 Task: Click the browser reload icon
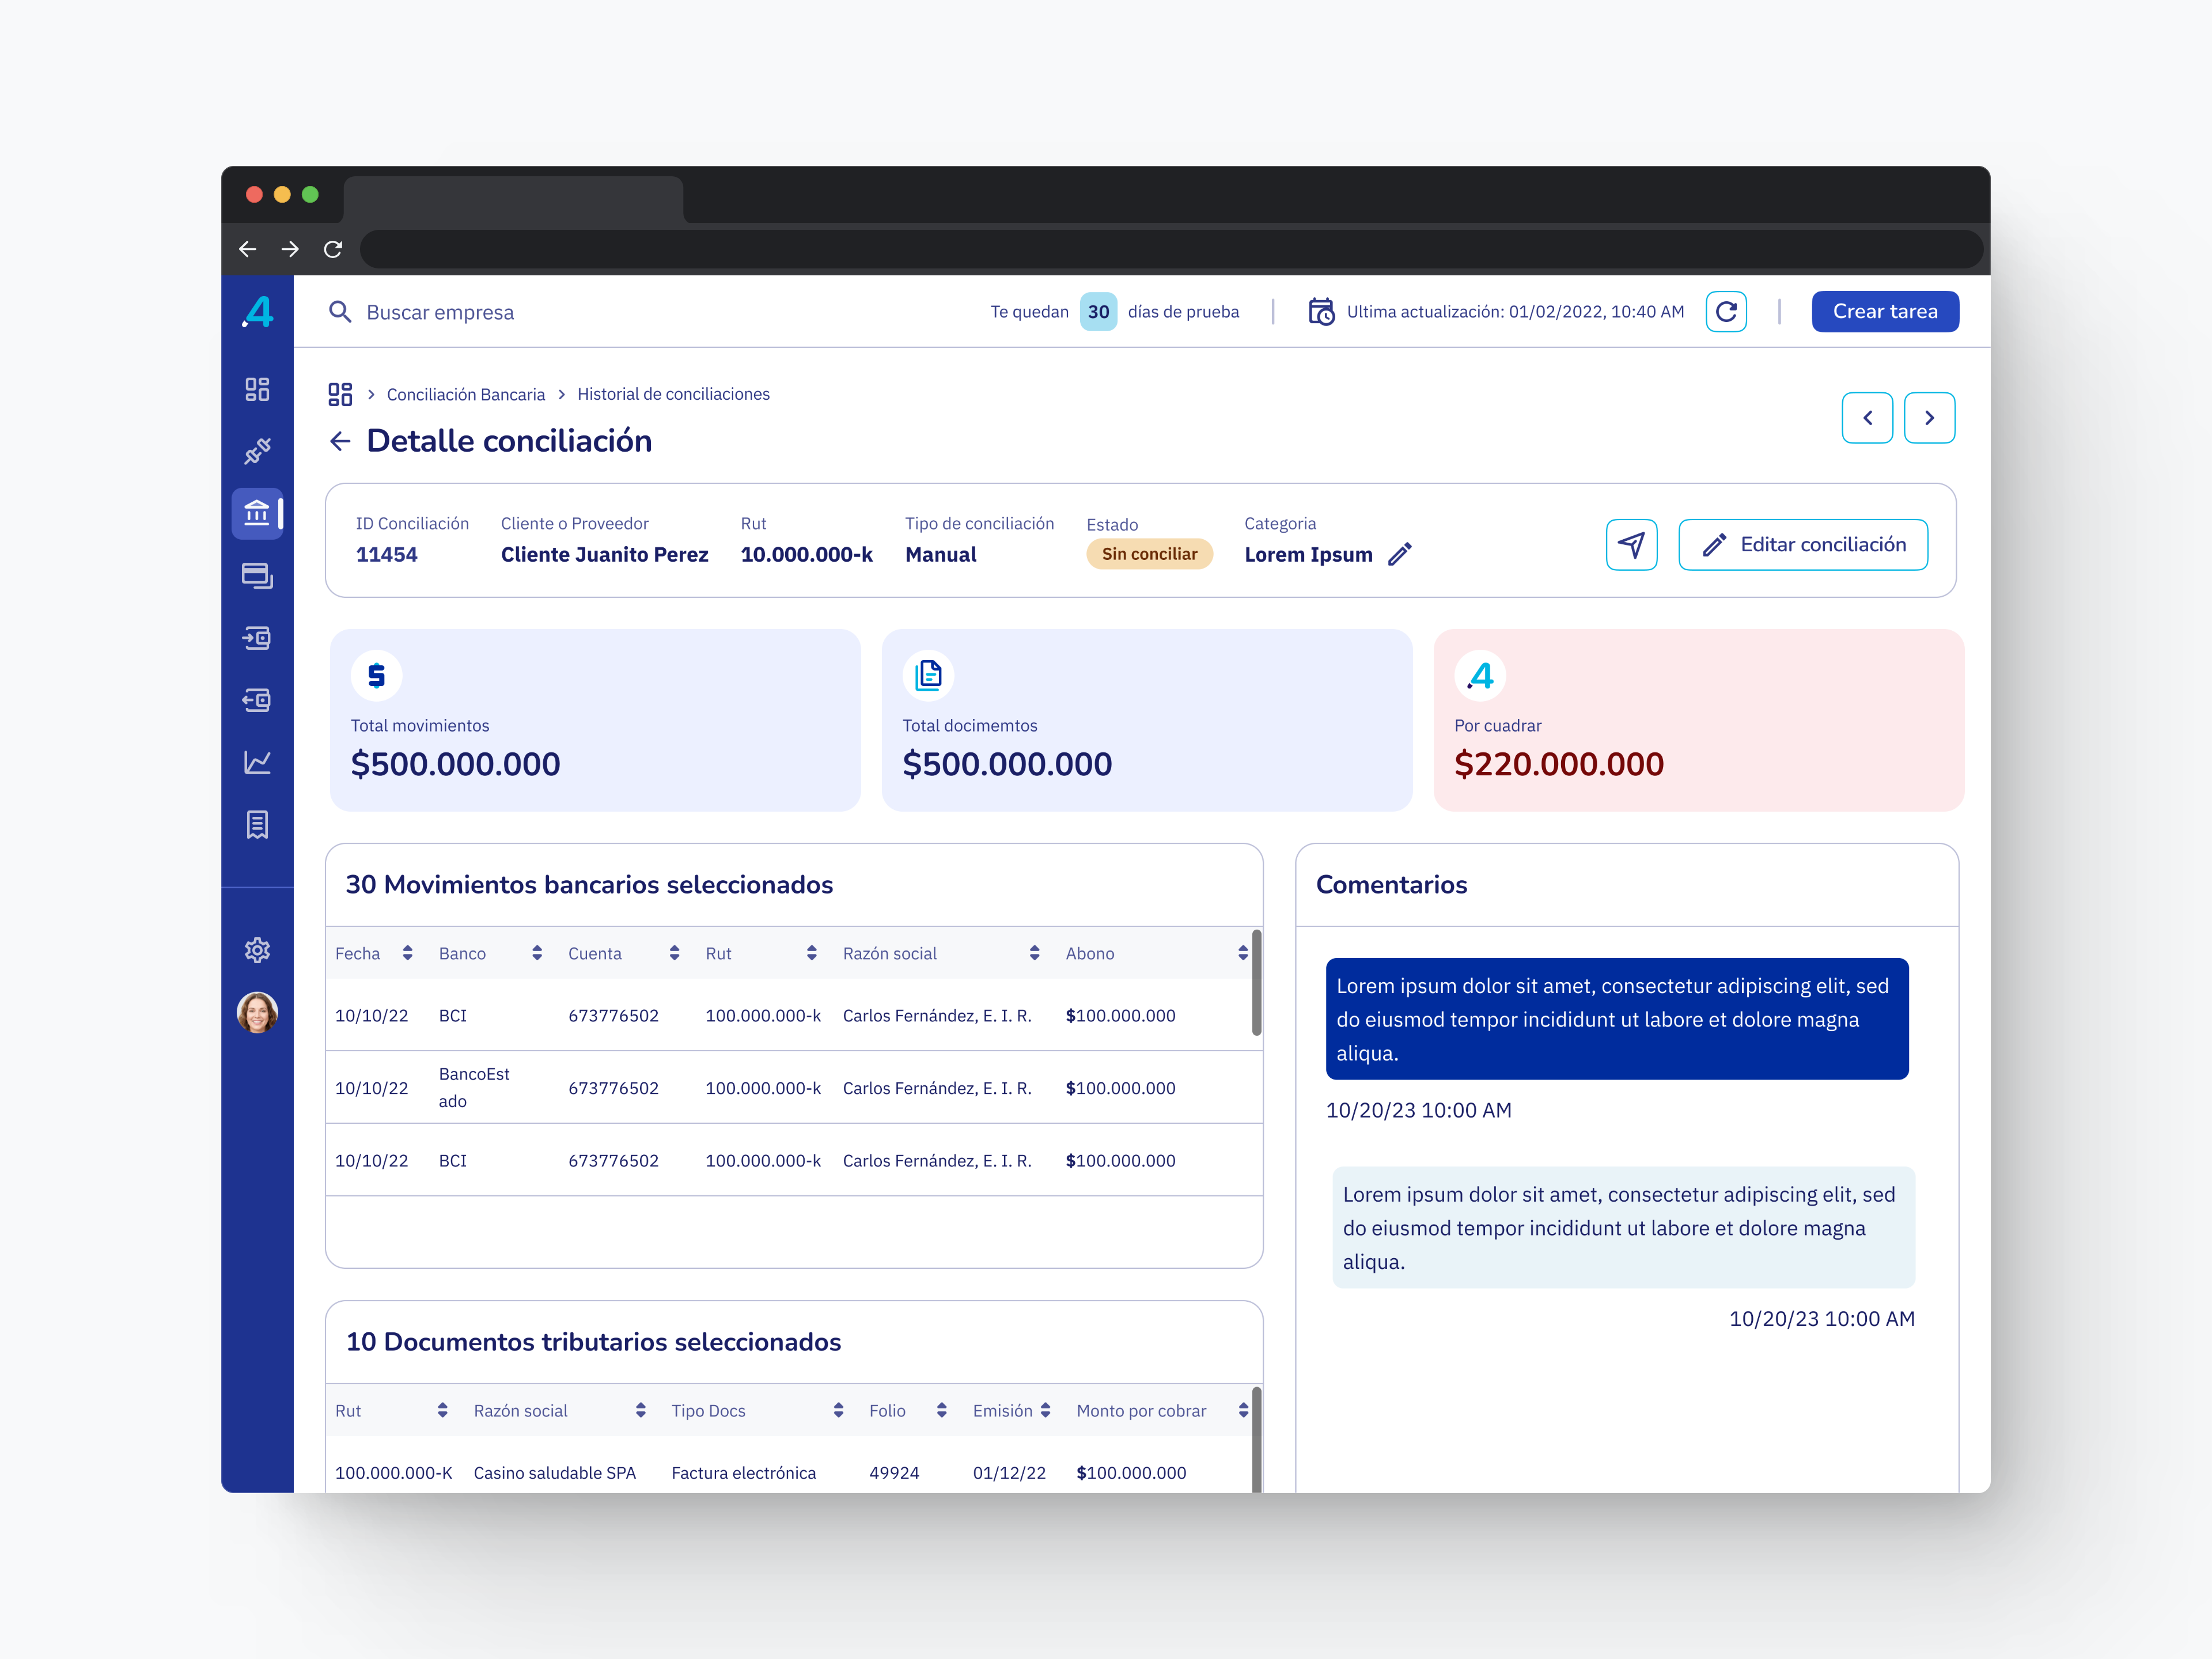(333, 249)
